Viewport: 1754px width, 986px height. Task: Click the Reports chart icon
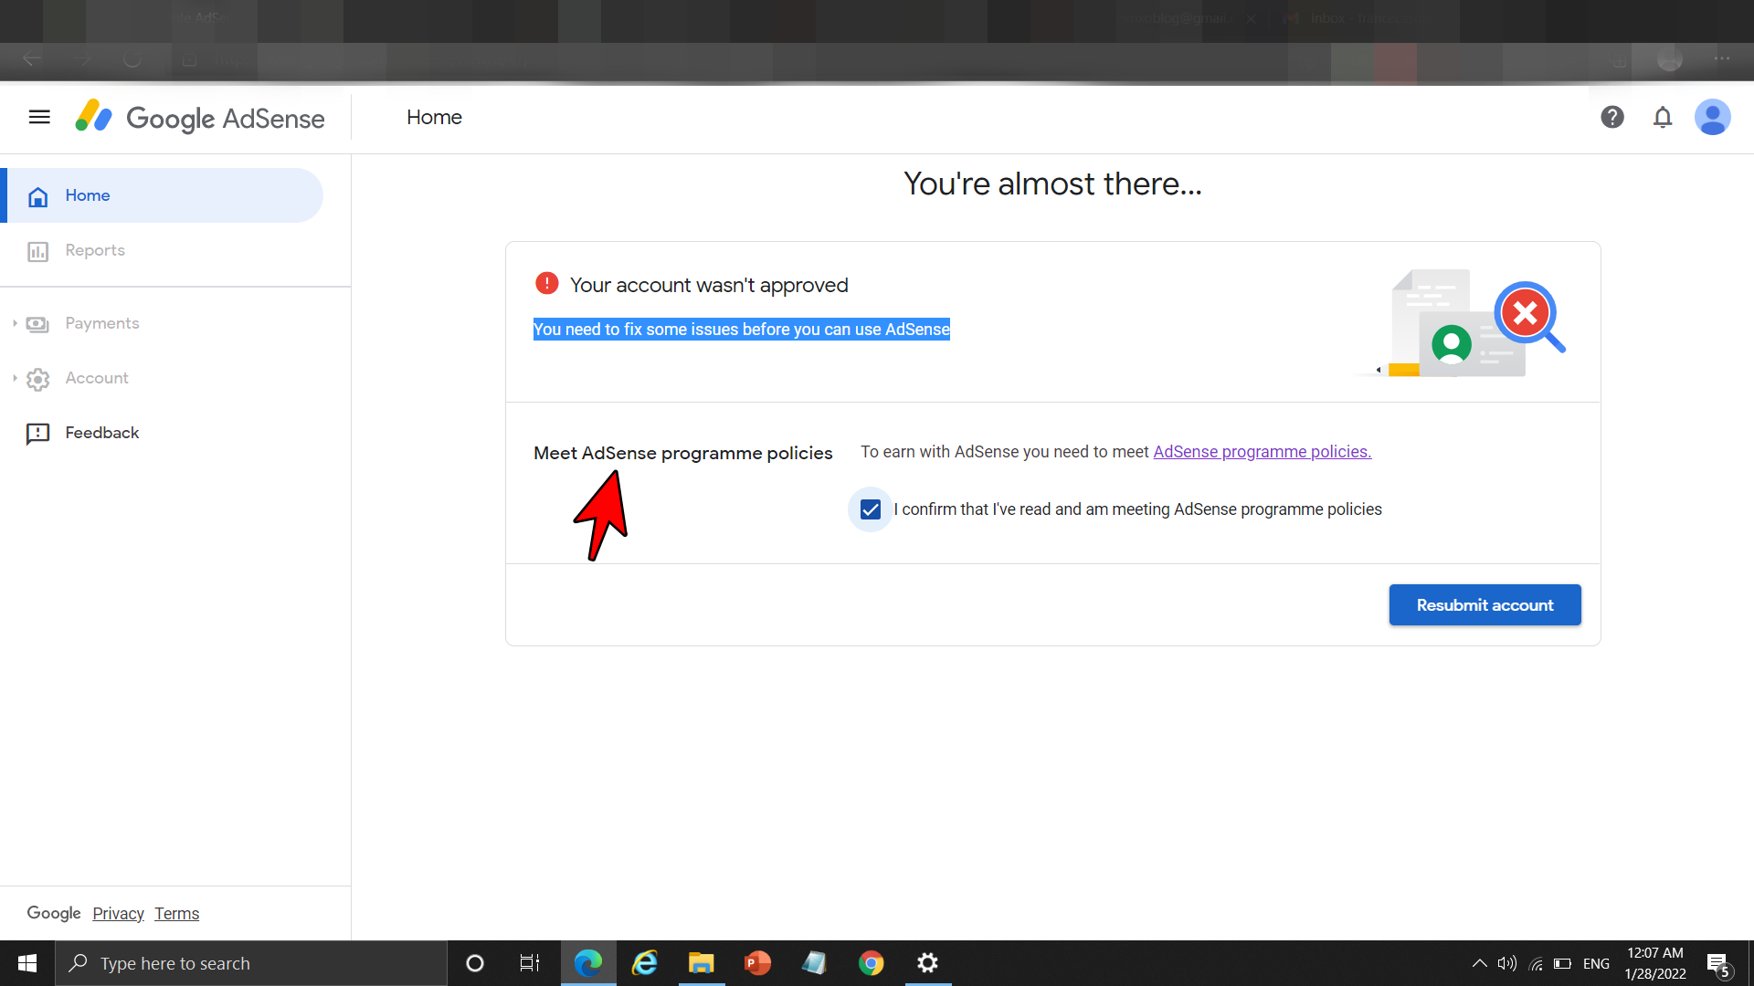click(x=37, y=251)
